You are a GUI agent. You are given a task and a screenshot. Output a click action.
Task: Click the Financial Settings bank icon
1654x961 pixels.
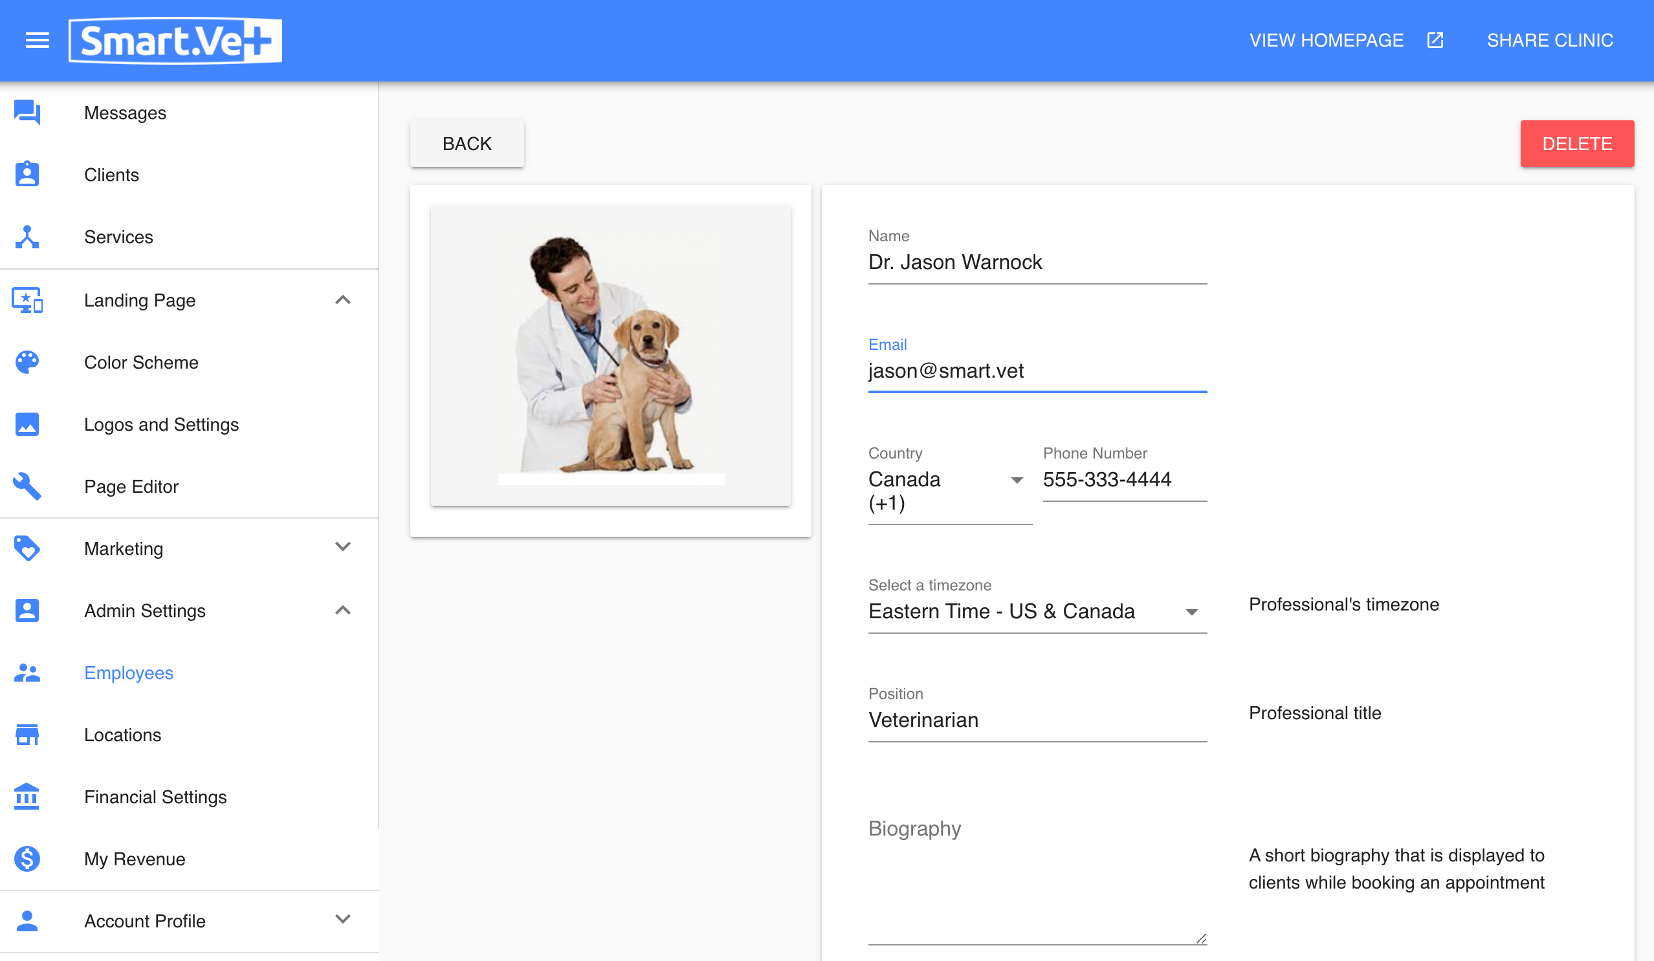pos(27,796)
